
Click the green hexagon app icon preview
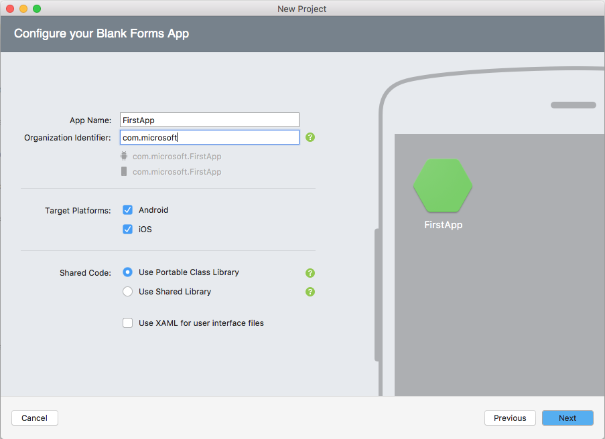[x=443, y=185]
